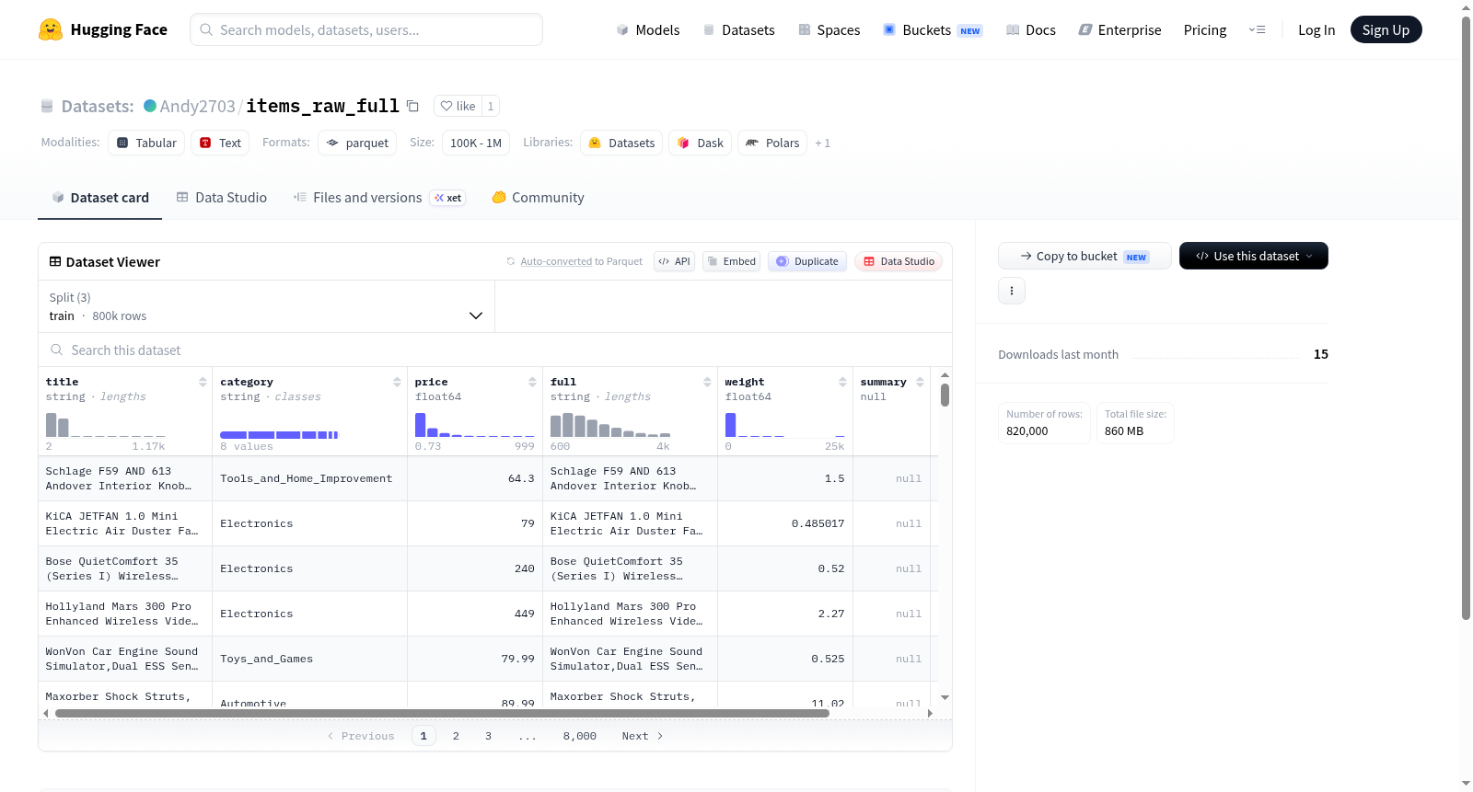This screenshot has width=1473, height=792.
Task: Select the Datasets library tag
Action: tap(621, 143)
